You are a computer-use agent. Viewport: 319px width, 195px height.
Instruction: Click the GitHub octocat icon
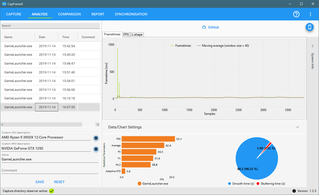204,27
